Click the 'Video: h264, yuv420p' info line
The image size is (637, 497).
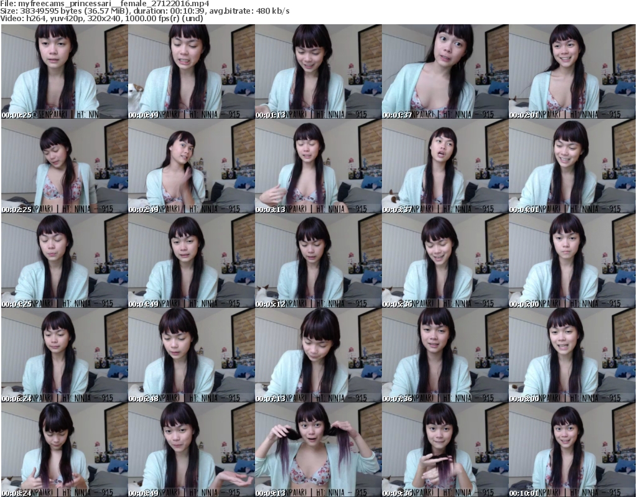click(101, 18)
